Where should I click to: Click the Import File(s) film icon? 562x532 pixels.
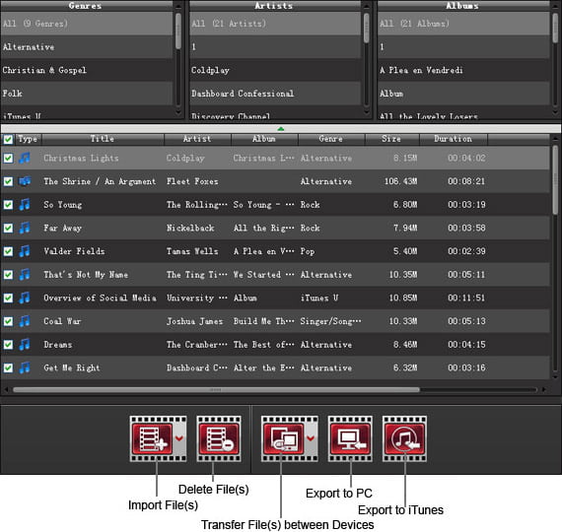152,438
